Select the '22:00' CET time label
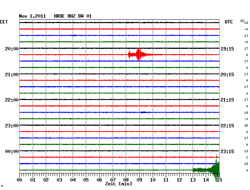The image size is (250, 190). (x=12, y=100)
